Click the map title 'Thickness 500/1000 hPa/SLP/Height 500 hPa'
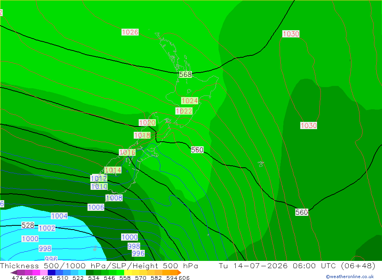 tap(99, 265)
